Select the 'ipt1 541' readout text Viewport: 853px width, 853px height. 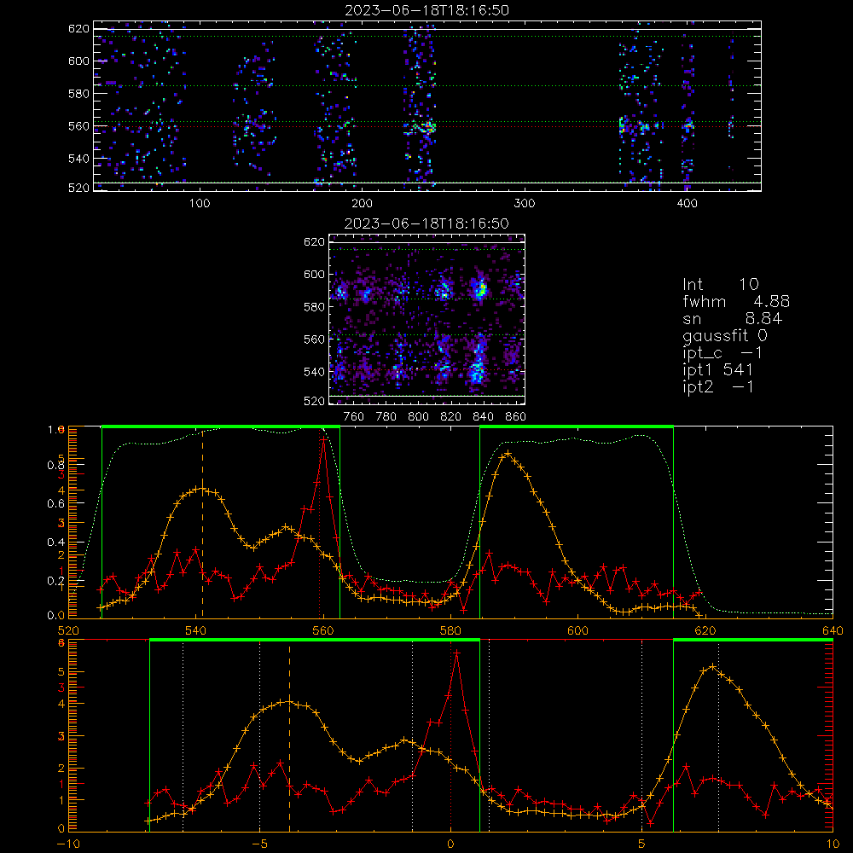[717, 370]
